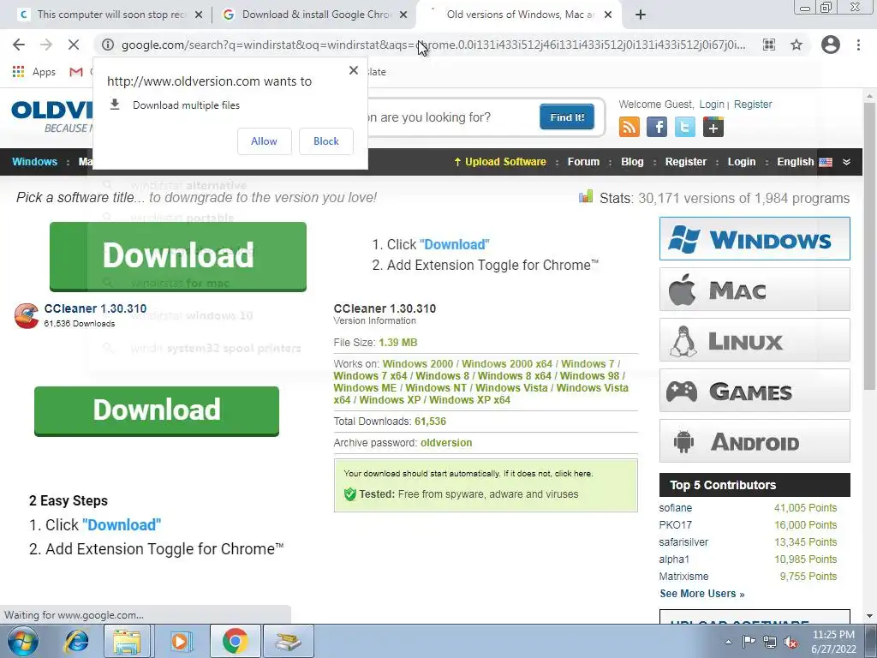Open the Blog nav item
Viewport: 877px width, 658px height.
pos(632,162)
